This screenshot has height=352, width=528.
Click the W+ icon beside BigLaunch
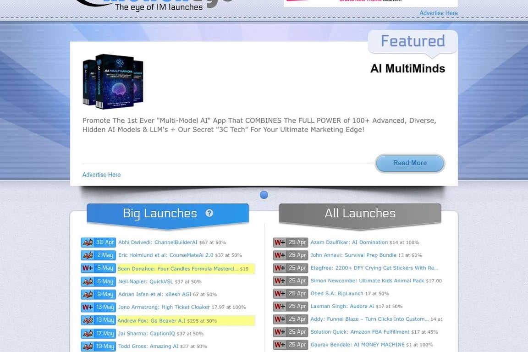(x=280, y=294)
